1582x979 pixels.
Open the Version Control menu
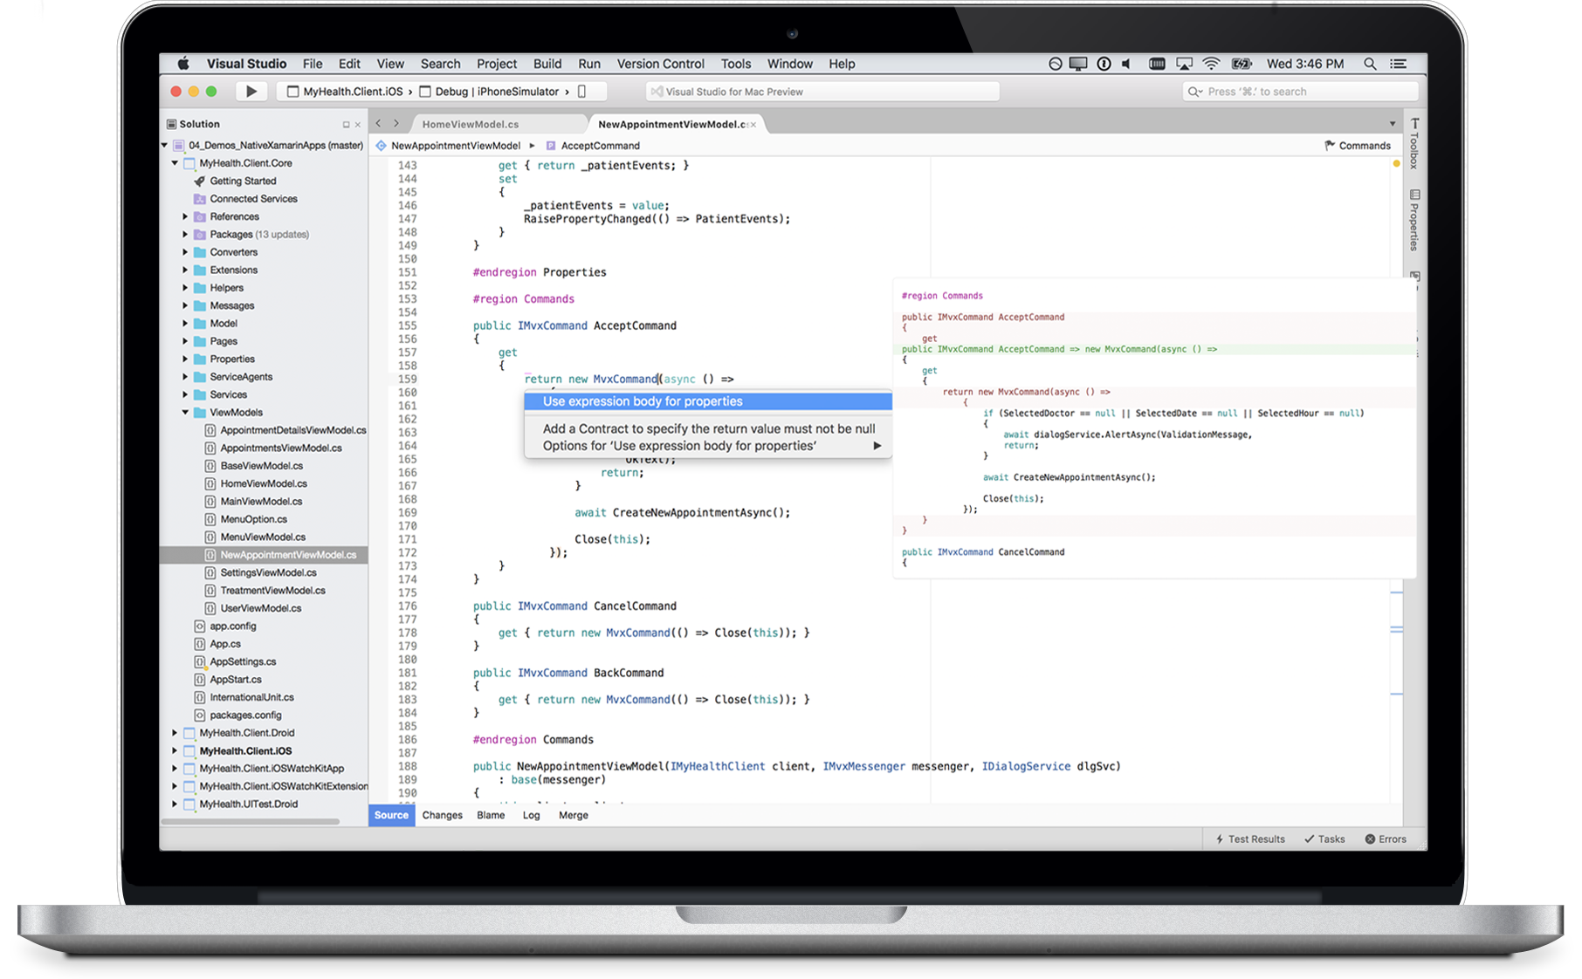click(661, 63)
